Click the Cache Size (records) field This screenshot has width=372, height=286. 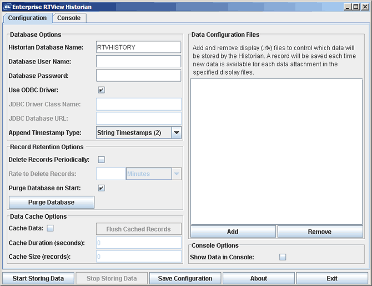point(139,257)
